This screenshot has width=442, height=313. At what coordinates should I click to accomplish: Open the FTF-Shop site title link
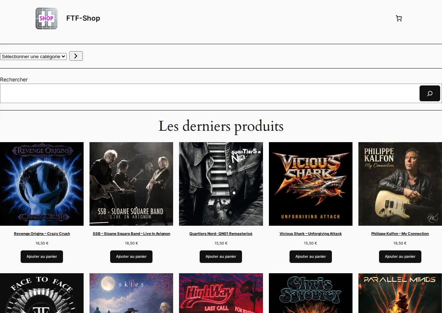83,18
